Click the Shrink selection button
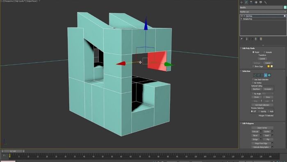This screenshot has width=287, height=162. [256, 97]
